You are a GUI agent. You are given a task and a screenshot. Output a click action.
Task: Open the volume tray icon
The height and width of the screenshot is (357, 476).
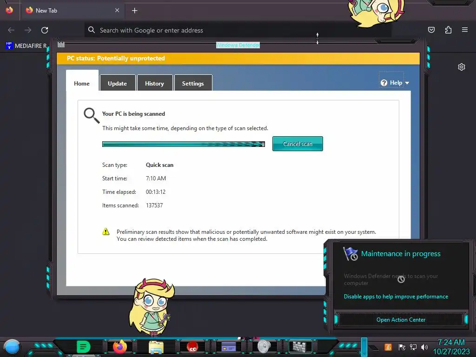[x=424, y=347]
